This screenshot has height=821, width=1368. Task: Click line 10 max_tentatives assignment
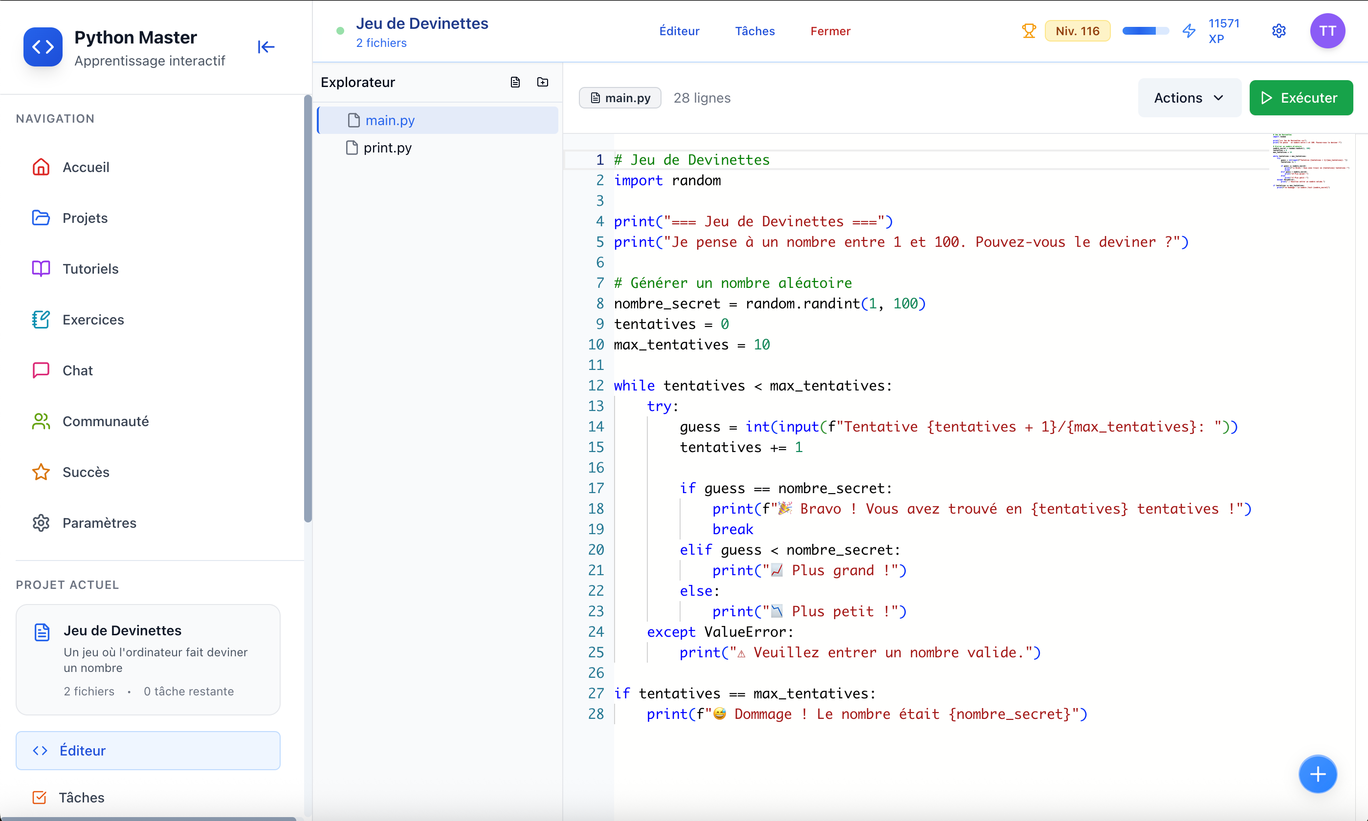[692, 345]
